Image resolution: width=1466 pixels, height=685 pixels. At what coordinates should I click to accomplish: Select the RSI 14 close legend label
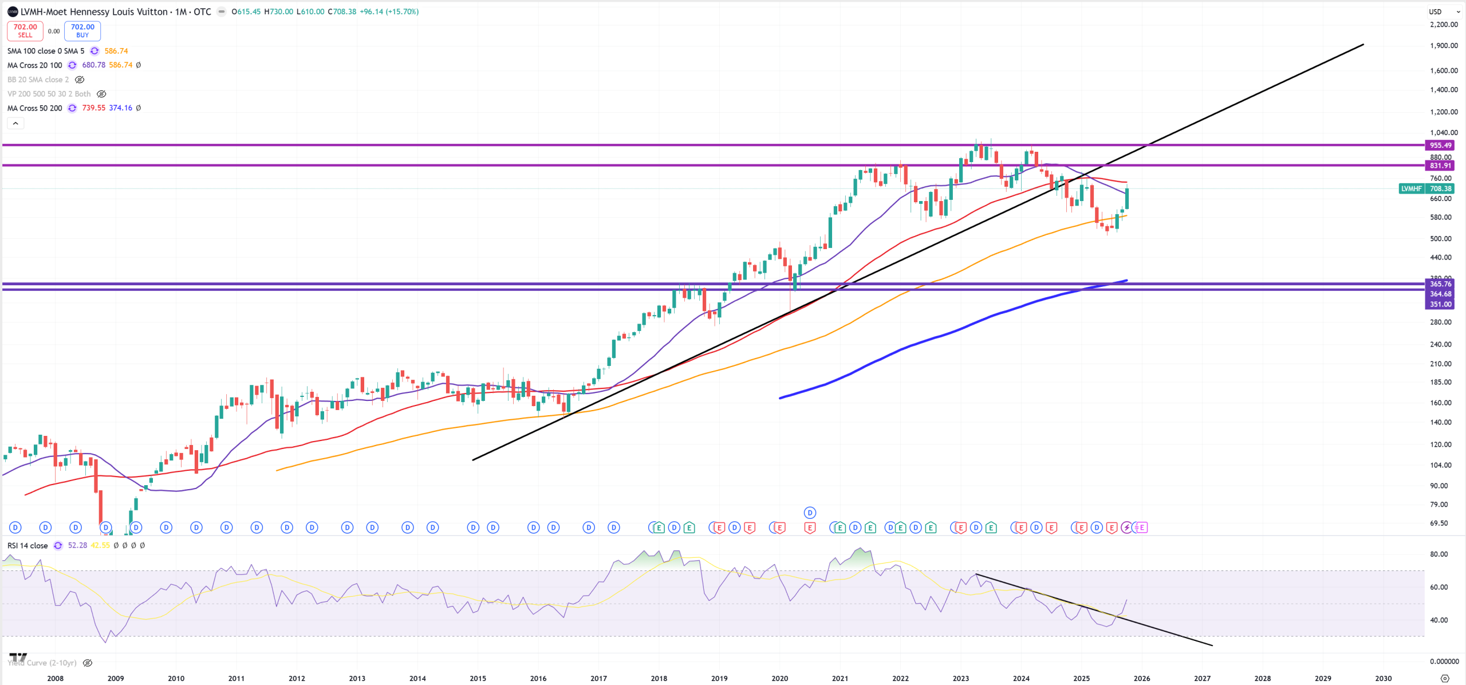pyautogui.click(x=27, y=546)
